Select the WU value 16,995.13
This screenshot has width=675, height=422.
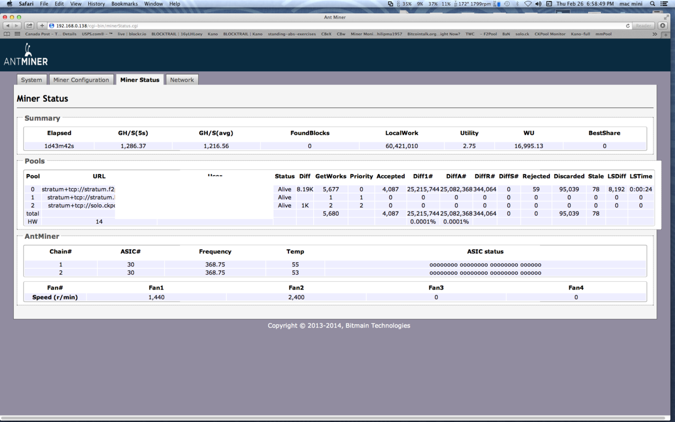(x=529, y=146)
